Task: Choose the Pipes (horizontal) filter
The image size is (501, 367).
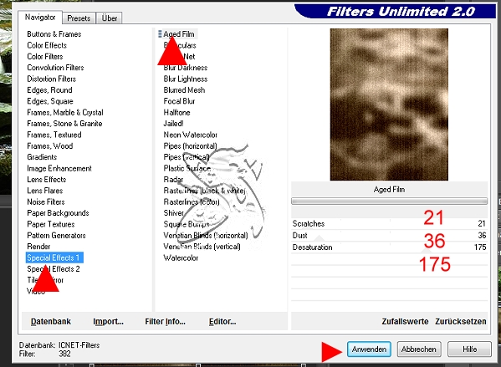Action: (x=190, y=145)
